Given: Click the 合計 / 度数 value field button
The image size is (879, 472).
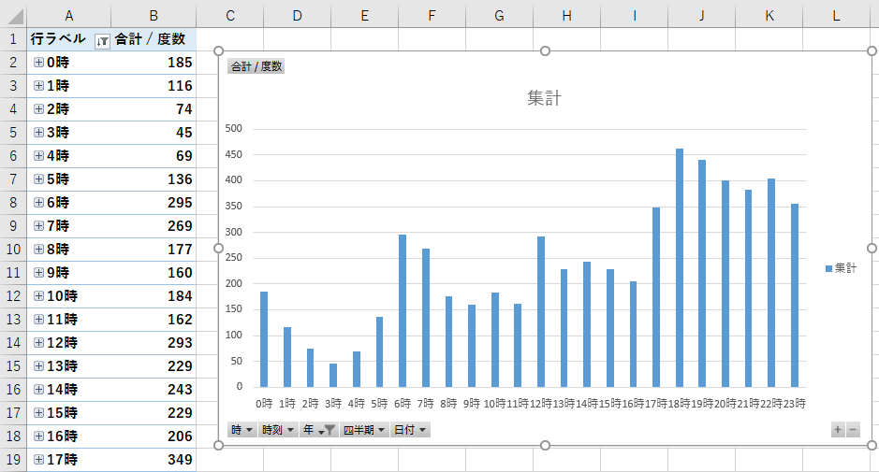Looking at the screenshot, I should pyautogui.click(x=256, y=66).
